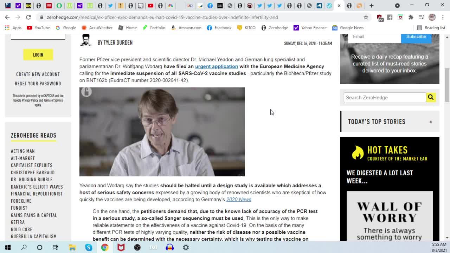Open GOLD CORE link
Image resolution: width=450 pixels, height=253 pixels.
21,229
